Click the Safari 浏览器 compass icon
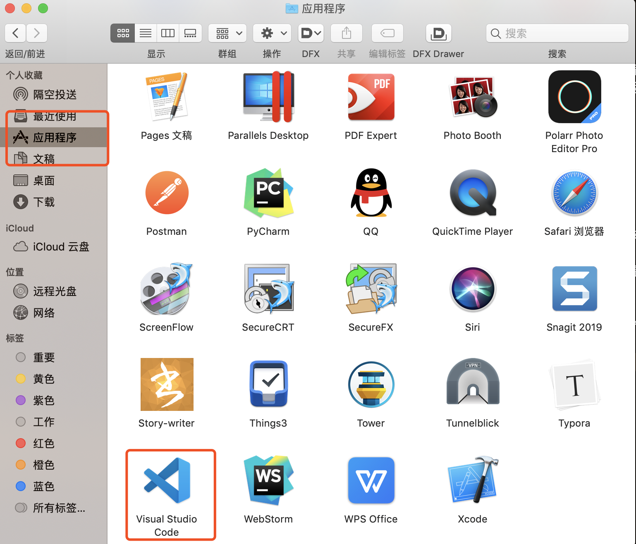 574,193
